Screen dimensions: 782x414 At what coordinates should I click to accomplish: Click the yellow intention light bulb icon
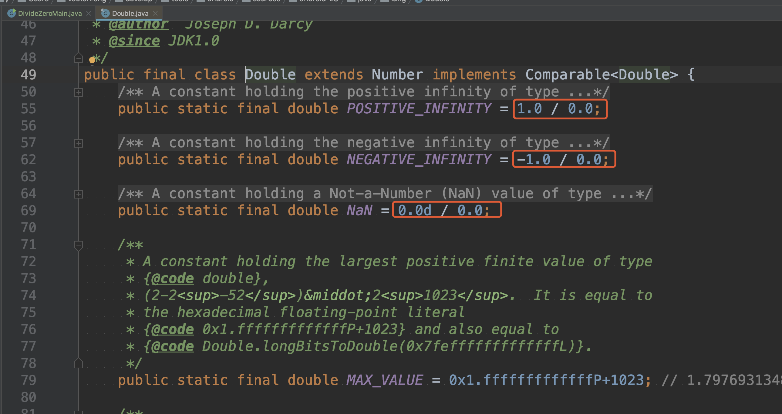92,61
